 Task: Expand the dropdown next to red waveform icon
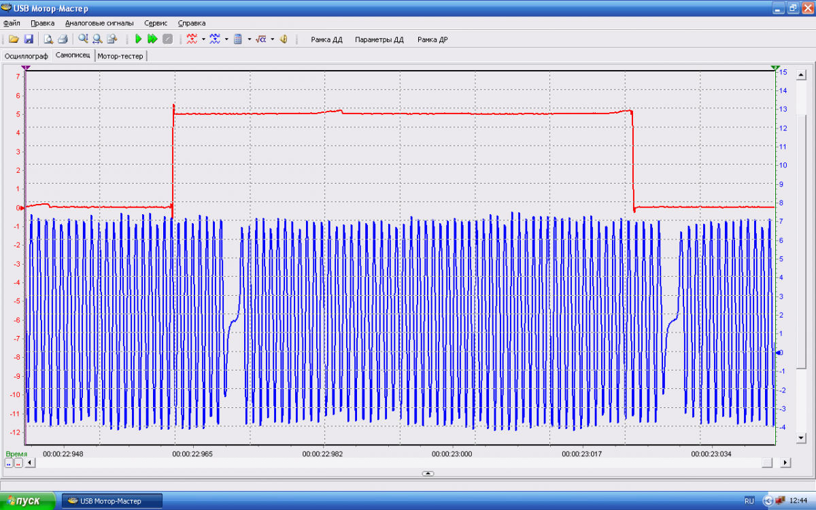[203, 39]
